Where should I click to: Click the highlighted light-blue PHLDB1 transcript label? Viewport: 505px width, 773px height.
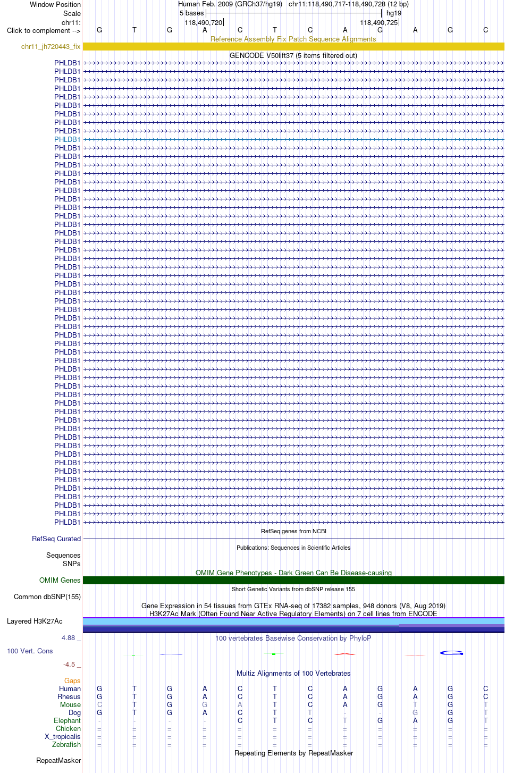tap(68, 139)
